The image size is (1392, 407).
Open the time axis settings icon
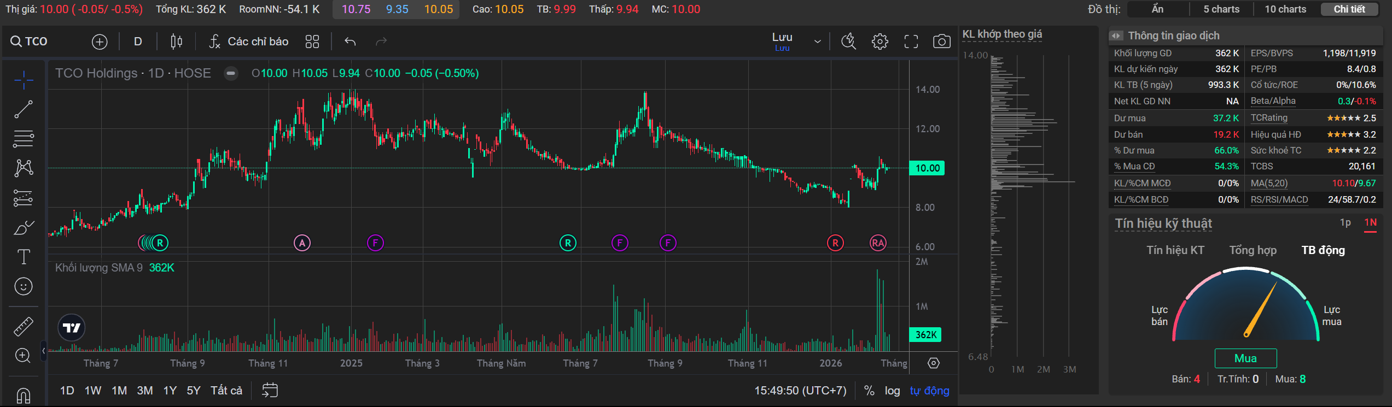[x=934, y=363]
